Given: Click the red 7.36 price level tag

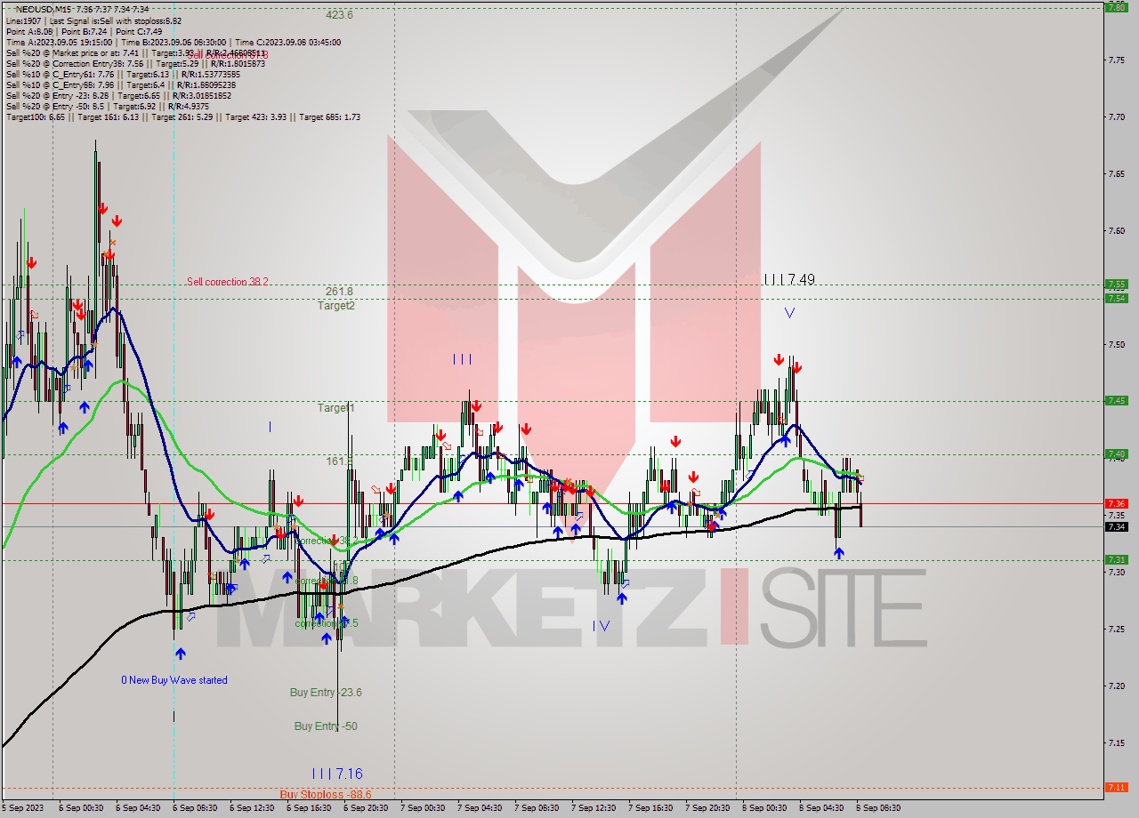Looking at the screenshot, I should coord(1116,503).
